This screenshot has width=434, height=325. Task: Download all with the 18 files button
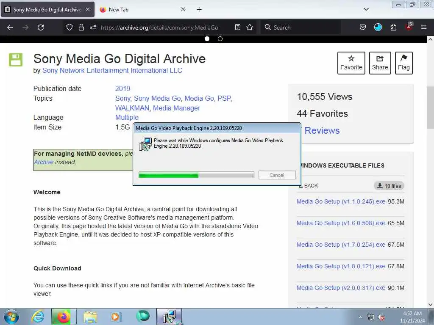(x=389, y=186)
